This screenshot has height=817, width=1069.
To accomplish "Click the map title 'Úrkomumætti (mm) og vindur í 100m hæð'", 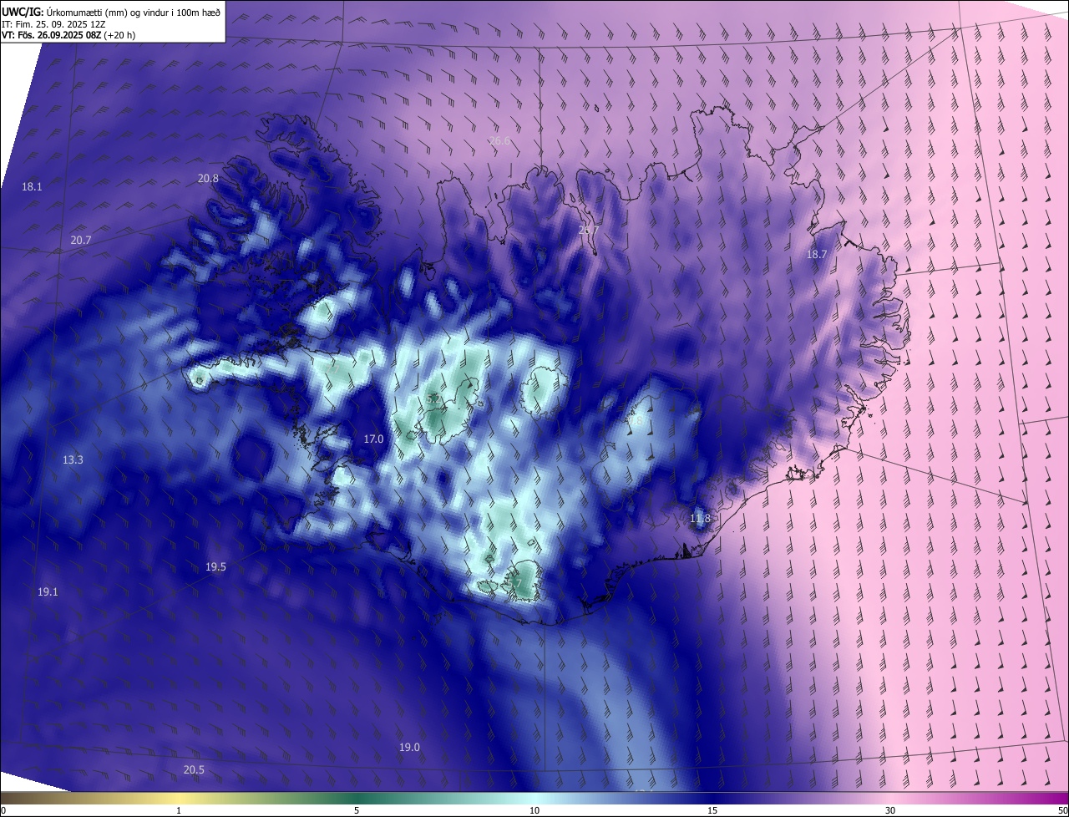I will click(134, 12).
